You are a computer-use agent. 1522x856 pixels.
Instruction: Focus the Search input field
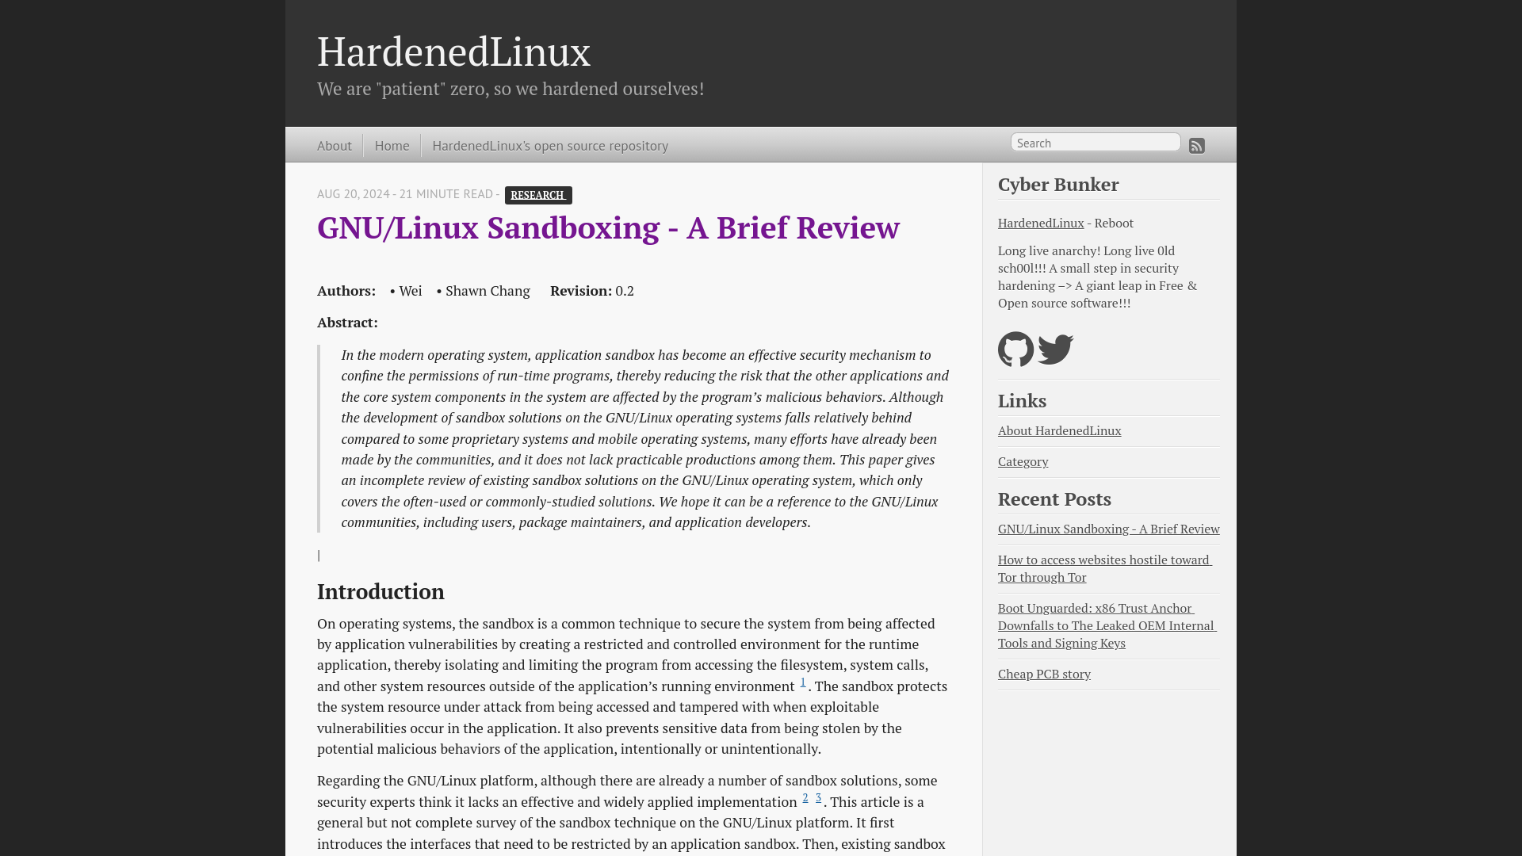click(1095, 143)
